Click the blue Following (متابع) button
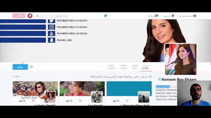The image size is (211, 118). (20, 67)
